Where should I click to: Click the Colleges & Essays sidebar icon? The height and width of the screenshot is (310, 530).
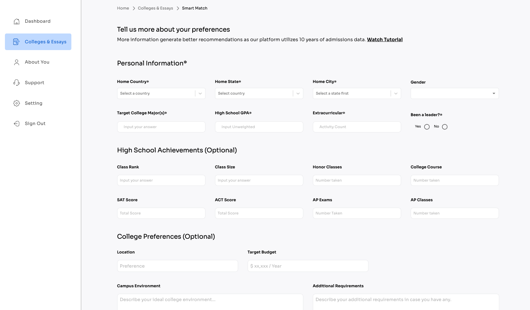click(x=16, y=42)
